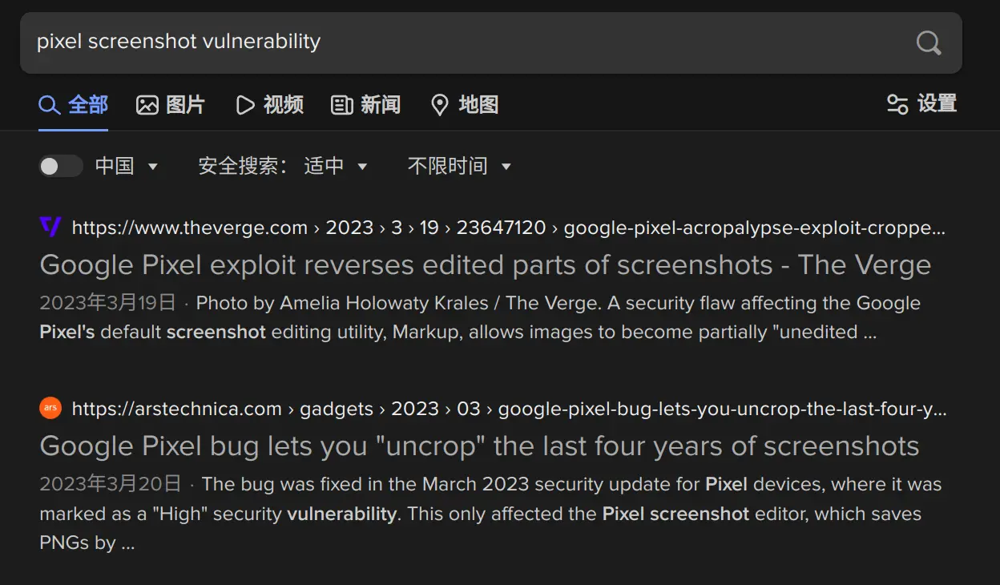Click the magnifying glass search icon
1000x585 pixels.
(x=928, y=42)
